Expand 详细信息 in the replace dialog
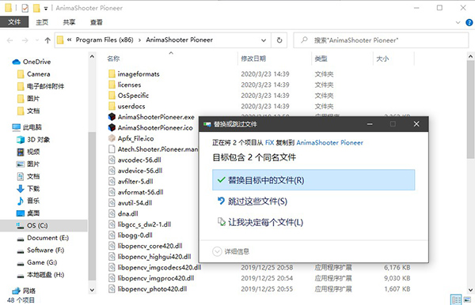 pos(231,251)
